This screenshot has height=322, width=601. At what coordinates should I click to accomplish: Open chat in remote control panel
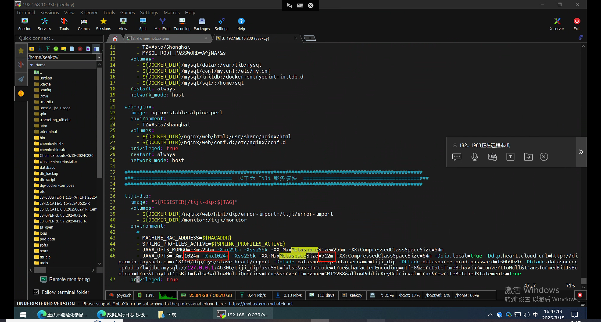tap(457, 157)
